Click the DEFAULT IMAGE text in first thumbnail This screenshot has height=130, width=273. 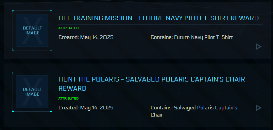(x=32, y=30)
